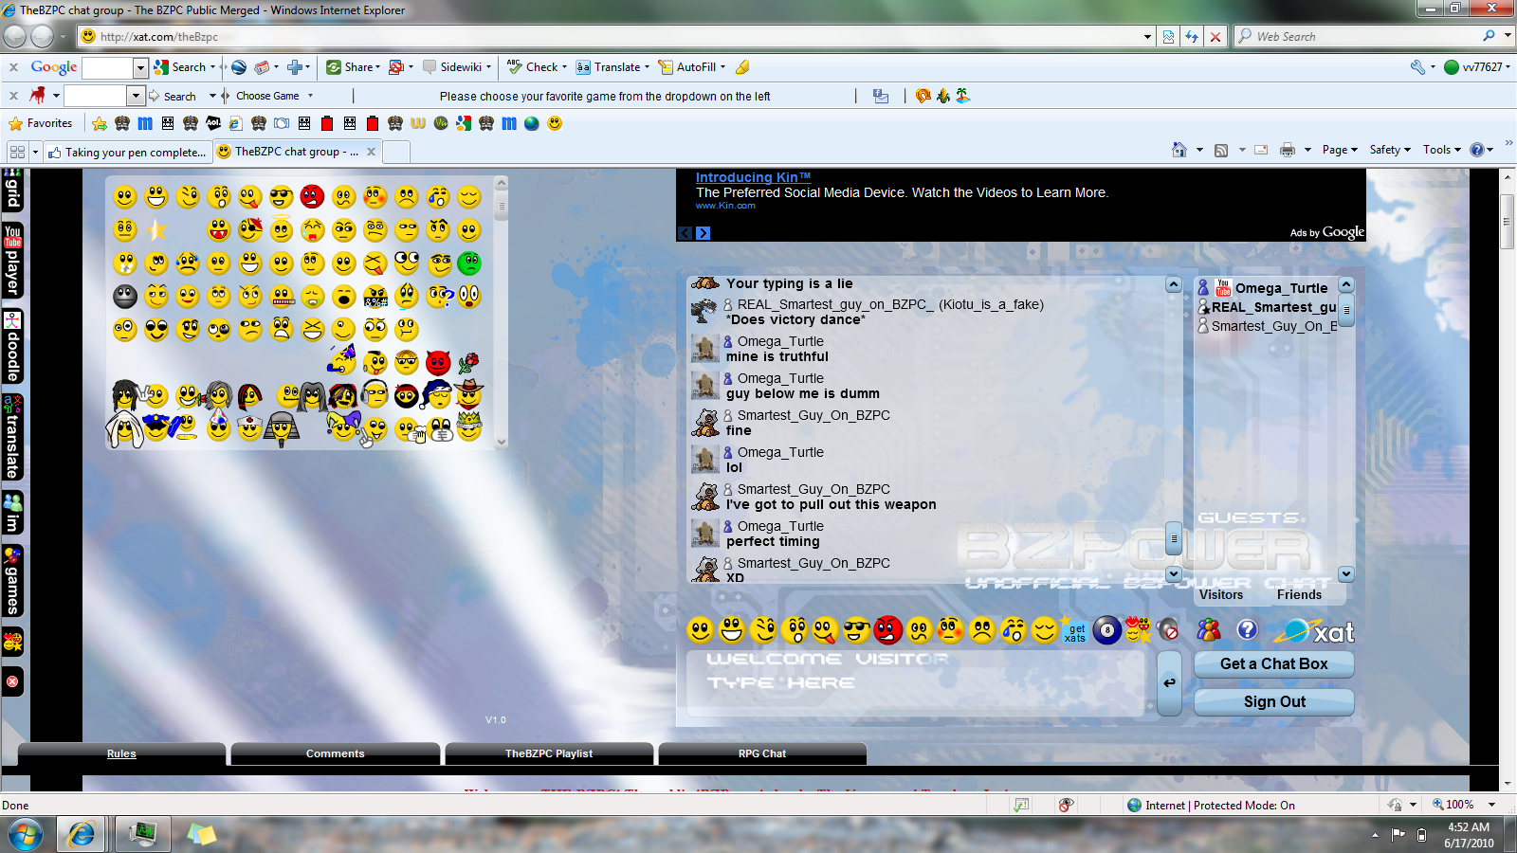The image size is (1517, 853).
Task: Switch to the RPG Chat tab
Action: (762, 753)
